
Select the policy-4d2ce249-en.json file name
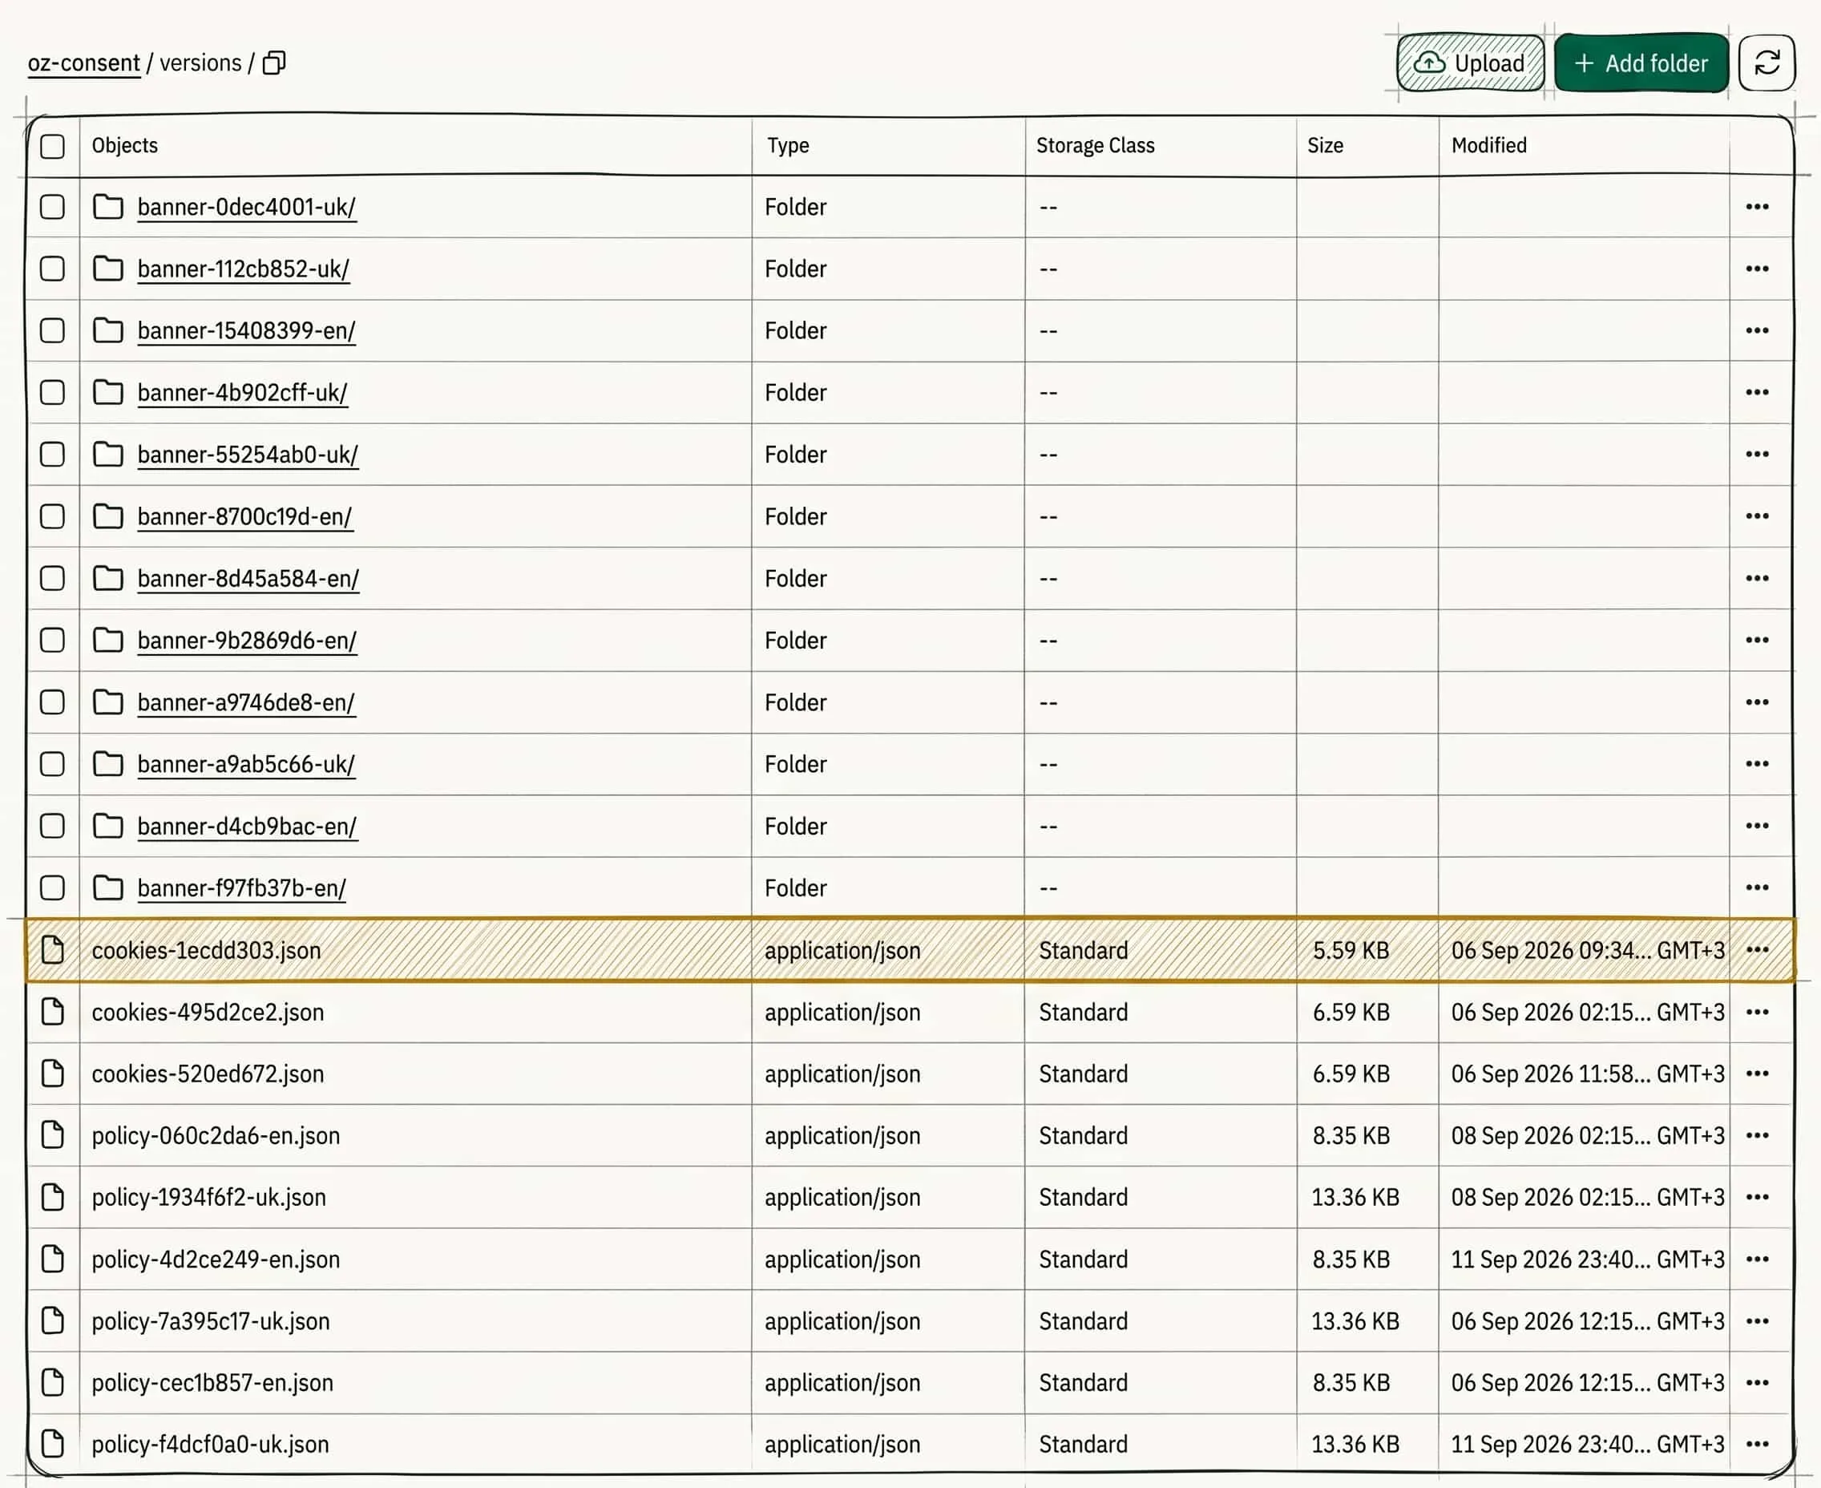216,1260
